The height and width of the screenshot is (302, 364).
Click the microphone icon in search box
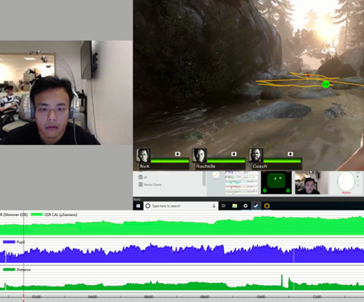(214, 206)
